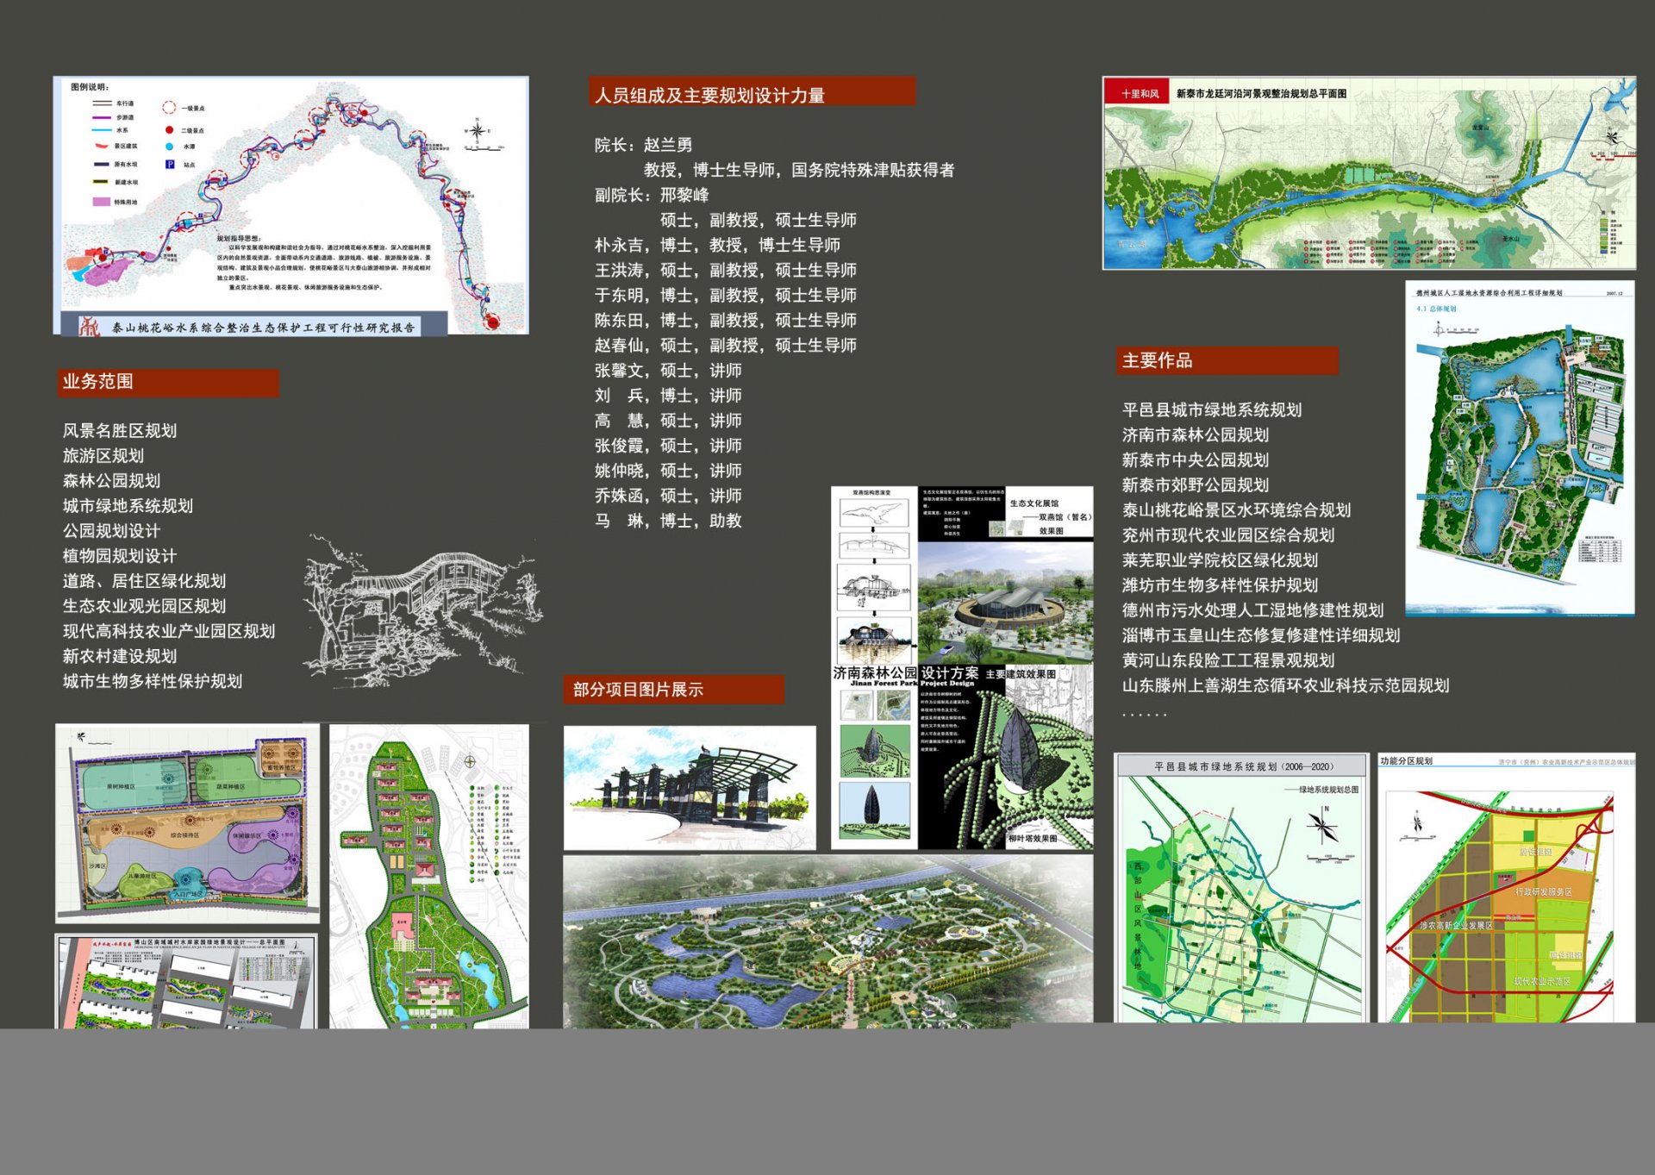Open the 济南森林公园设计方案 panel image
Viewport: 1655px width, 1175px height.
[962, 668]
